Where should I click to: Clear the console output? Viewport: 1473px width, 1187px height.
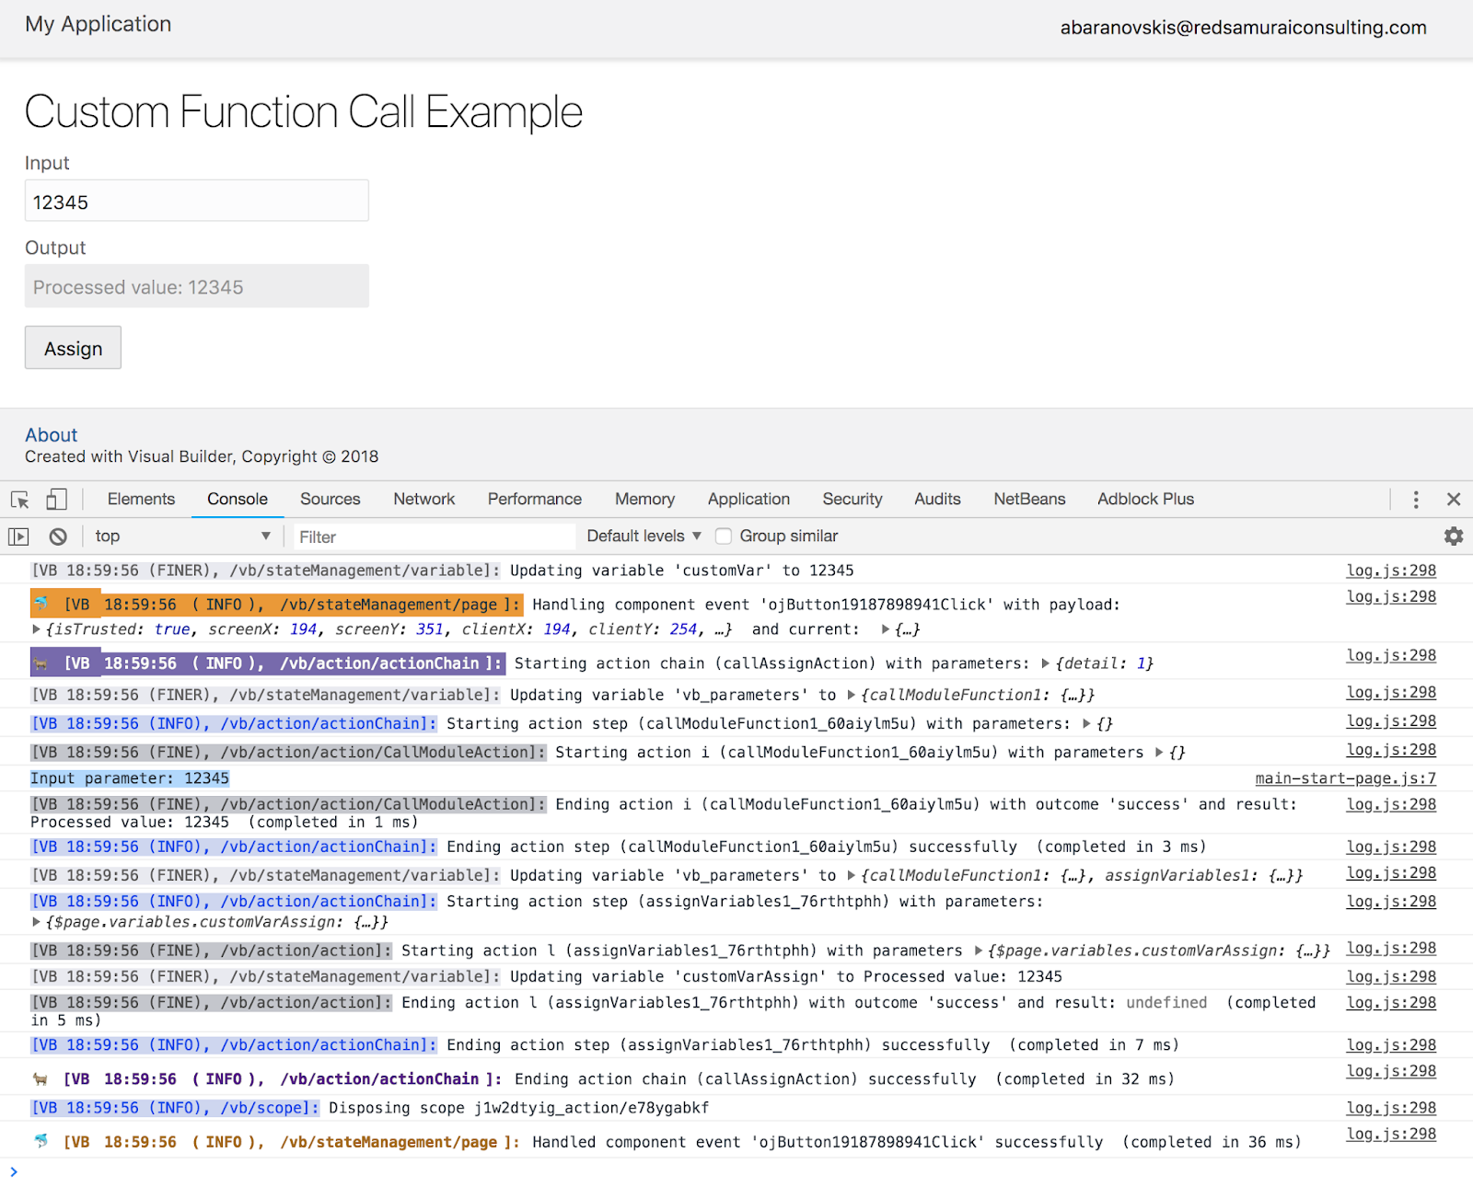[57, 536]
